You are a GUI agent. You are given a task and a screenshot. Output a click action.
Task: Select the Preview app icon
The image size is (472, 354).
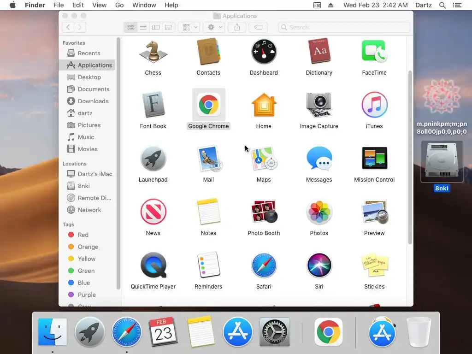point(374,212)
